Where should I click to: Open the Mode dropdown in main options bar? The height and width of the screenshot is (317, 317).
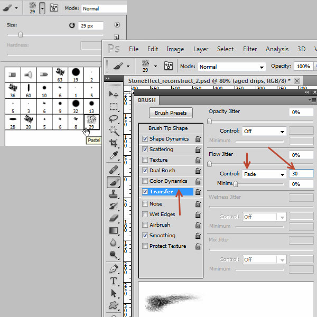[x=232, y=67]
